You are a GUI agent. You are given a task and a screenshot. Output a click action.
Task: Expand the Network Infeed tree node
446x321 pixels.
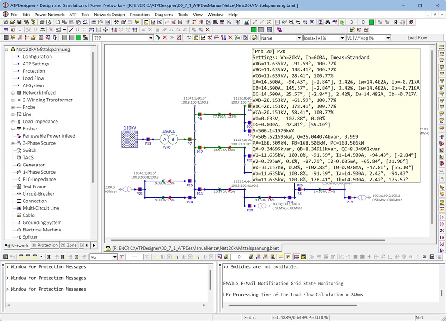click(13, 93)
